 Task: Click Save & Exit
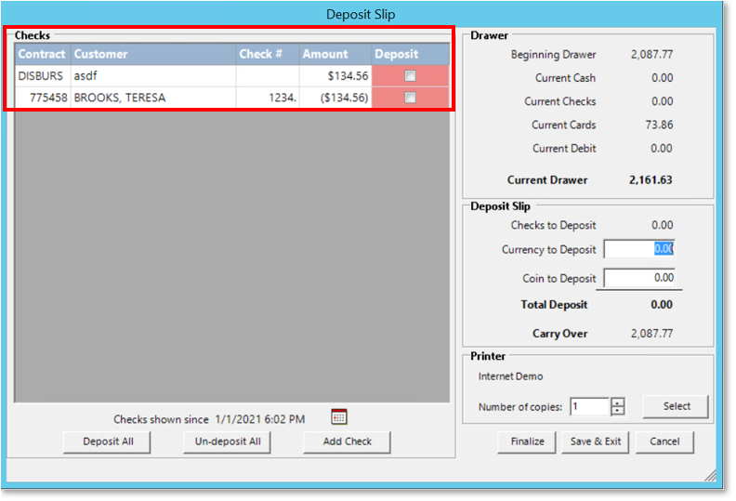(596, 442)
